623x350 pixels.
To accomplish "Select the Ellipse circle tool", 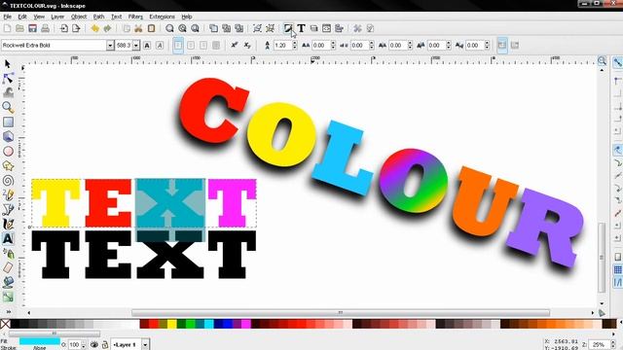I will (x=8, y=152).
